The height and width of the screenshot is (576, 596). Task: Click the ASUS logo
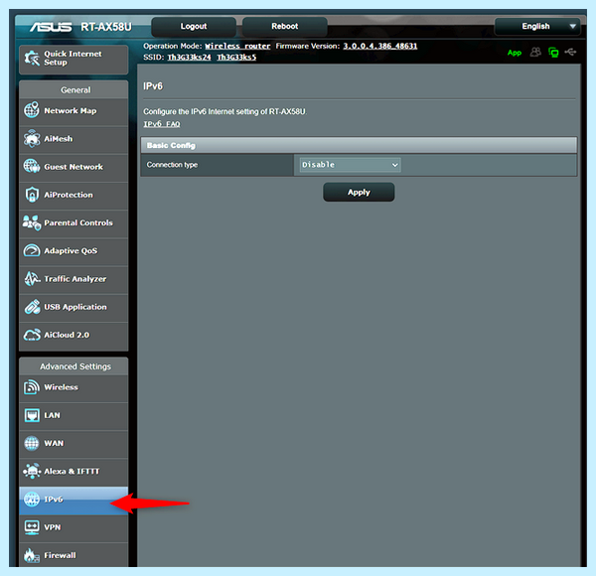[x=51, y=27]
